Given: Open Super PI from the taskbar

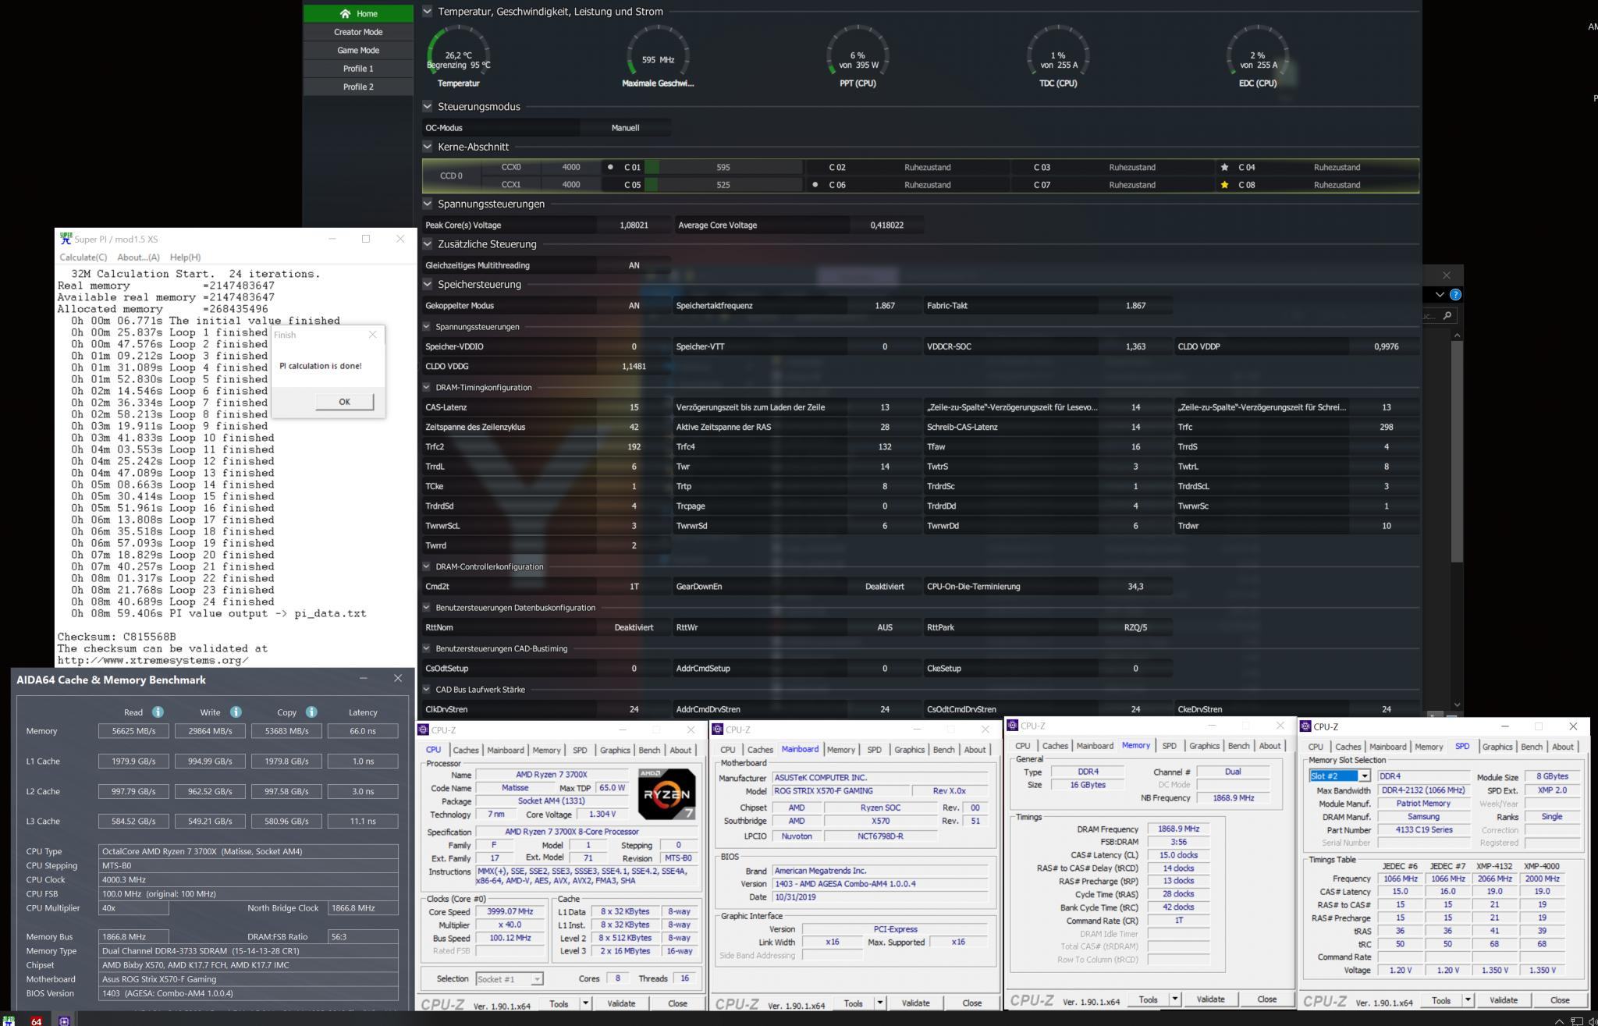Looking at the screenshot, I should 9,1021.
